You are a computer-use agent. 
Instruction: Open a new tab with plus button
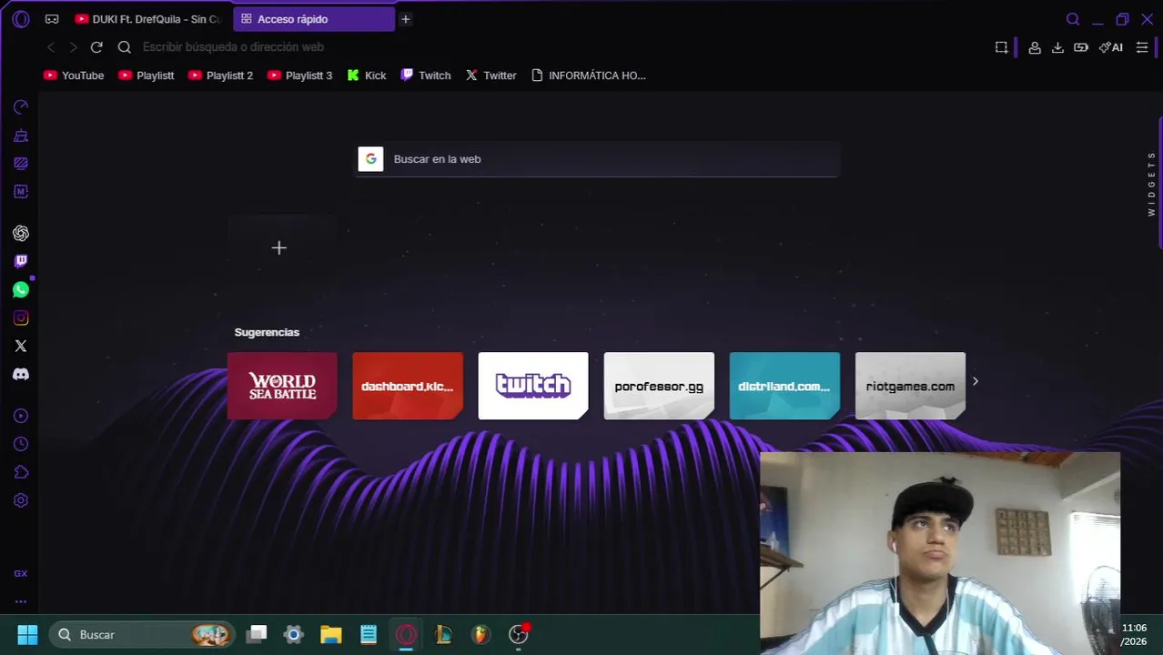pos(406,19)
